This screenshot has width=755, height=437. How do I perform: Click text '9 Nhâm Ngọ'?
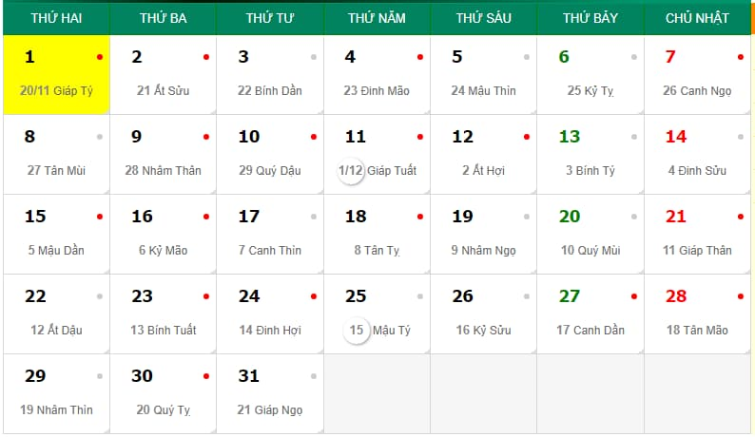point(483,251)
